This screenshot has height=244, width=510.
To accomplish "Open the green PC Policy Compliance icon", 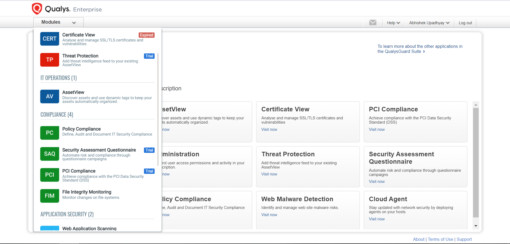I will (x=49, y=133).
